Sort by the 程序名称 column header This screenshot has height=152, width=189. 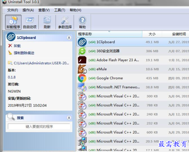point(109,34)
